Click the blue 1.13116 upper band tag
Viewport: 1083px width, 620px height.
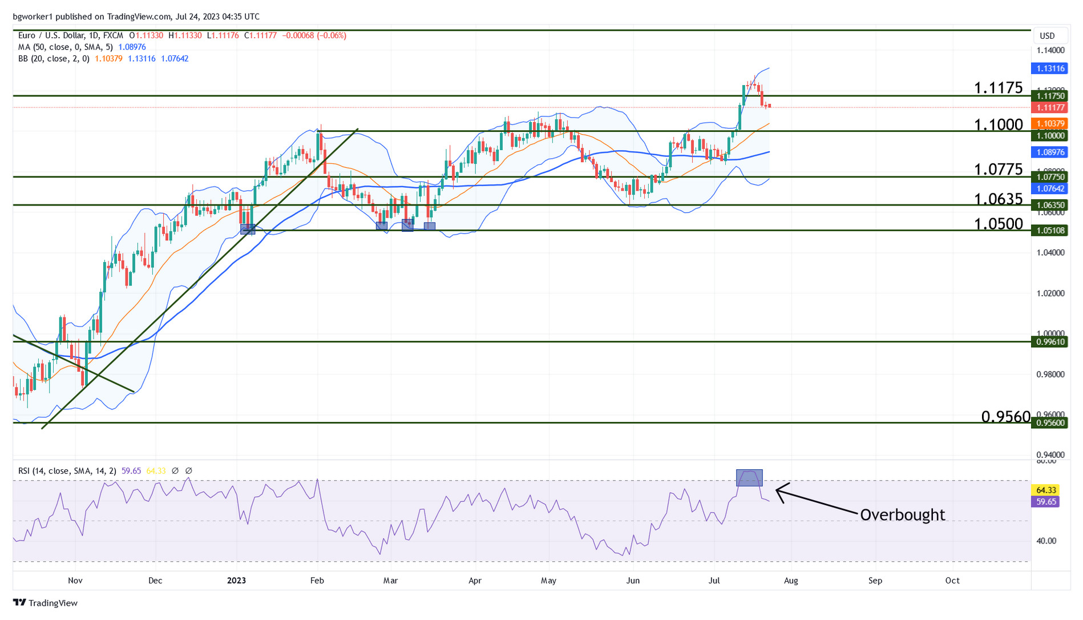1050,69
